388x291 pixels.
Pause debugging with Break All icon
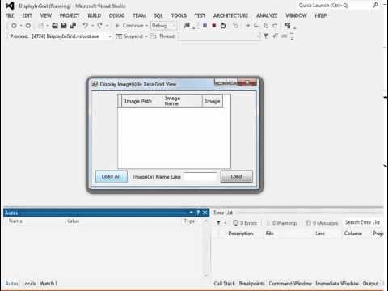click(x=205, y=26)
